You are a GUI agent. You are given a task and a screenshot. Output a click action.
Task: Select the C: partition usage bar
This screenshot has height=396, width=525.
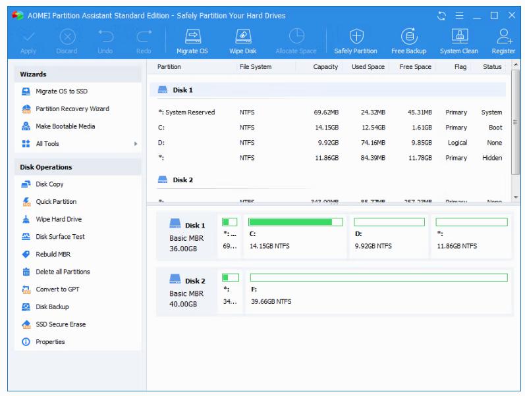tap(295, 222)
